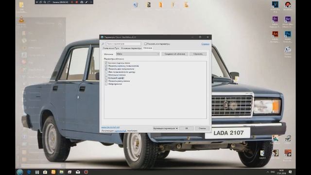This screenshot has height=175, width=311.
Task: Enable the opaque checkbox
Action: point(106,84)
